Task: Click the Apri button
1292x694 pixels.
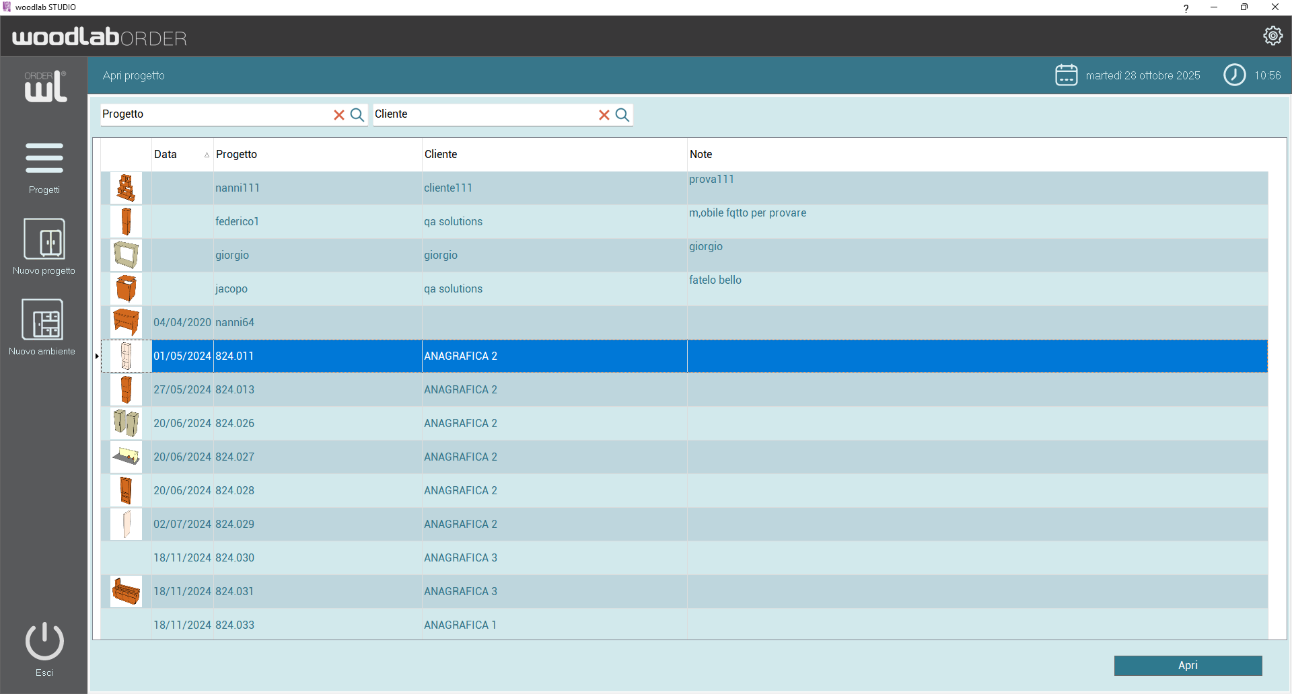Action: (x=1188, y=665)
